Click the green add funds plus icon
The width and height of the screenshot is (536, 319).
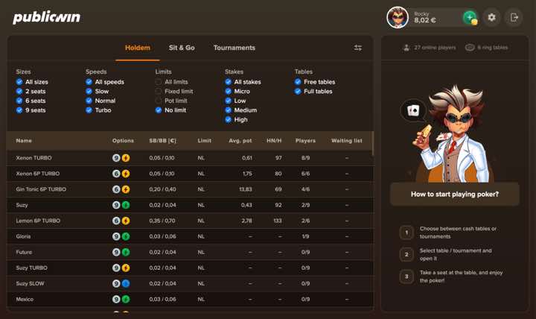tap(470, 17)
